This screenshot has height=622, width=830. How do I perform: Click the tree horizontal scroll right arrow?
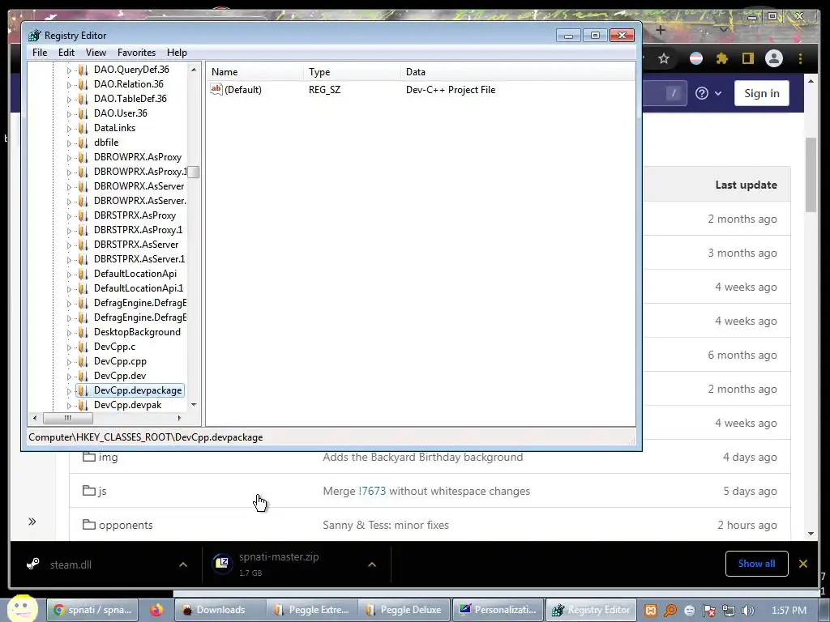click(x=179, y=418)
